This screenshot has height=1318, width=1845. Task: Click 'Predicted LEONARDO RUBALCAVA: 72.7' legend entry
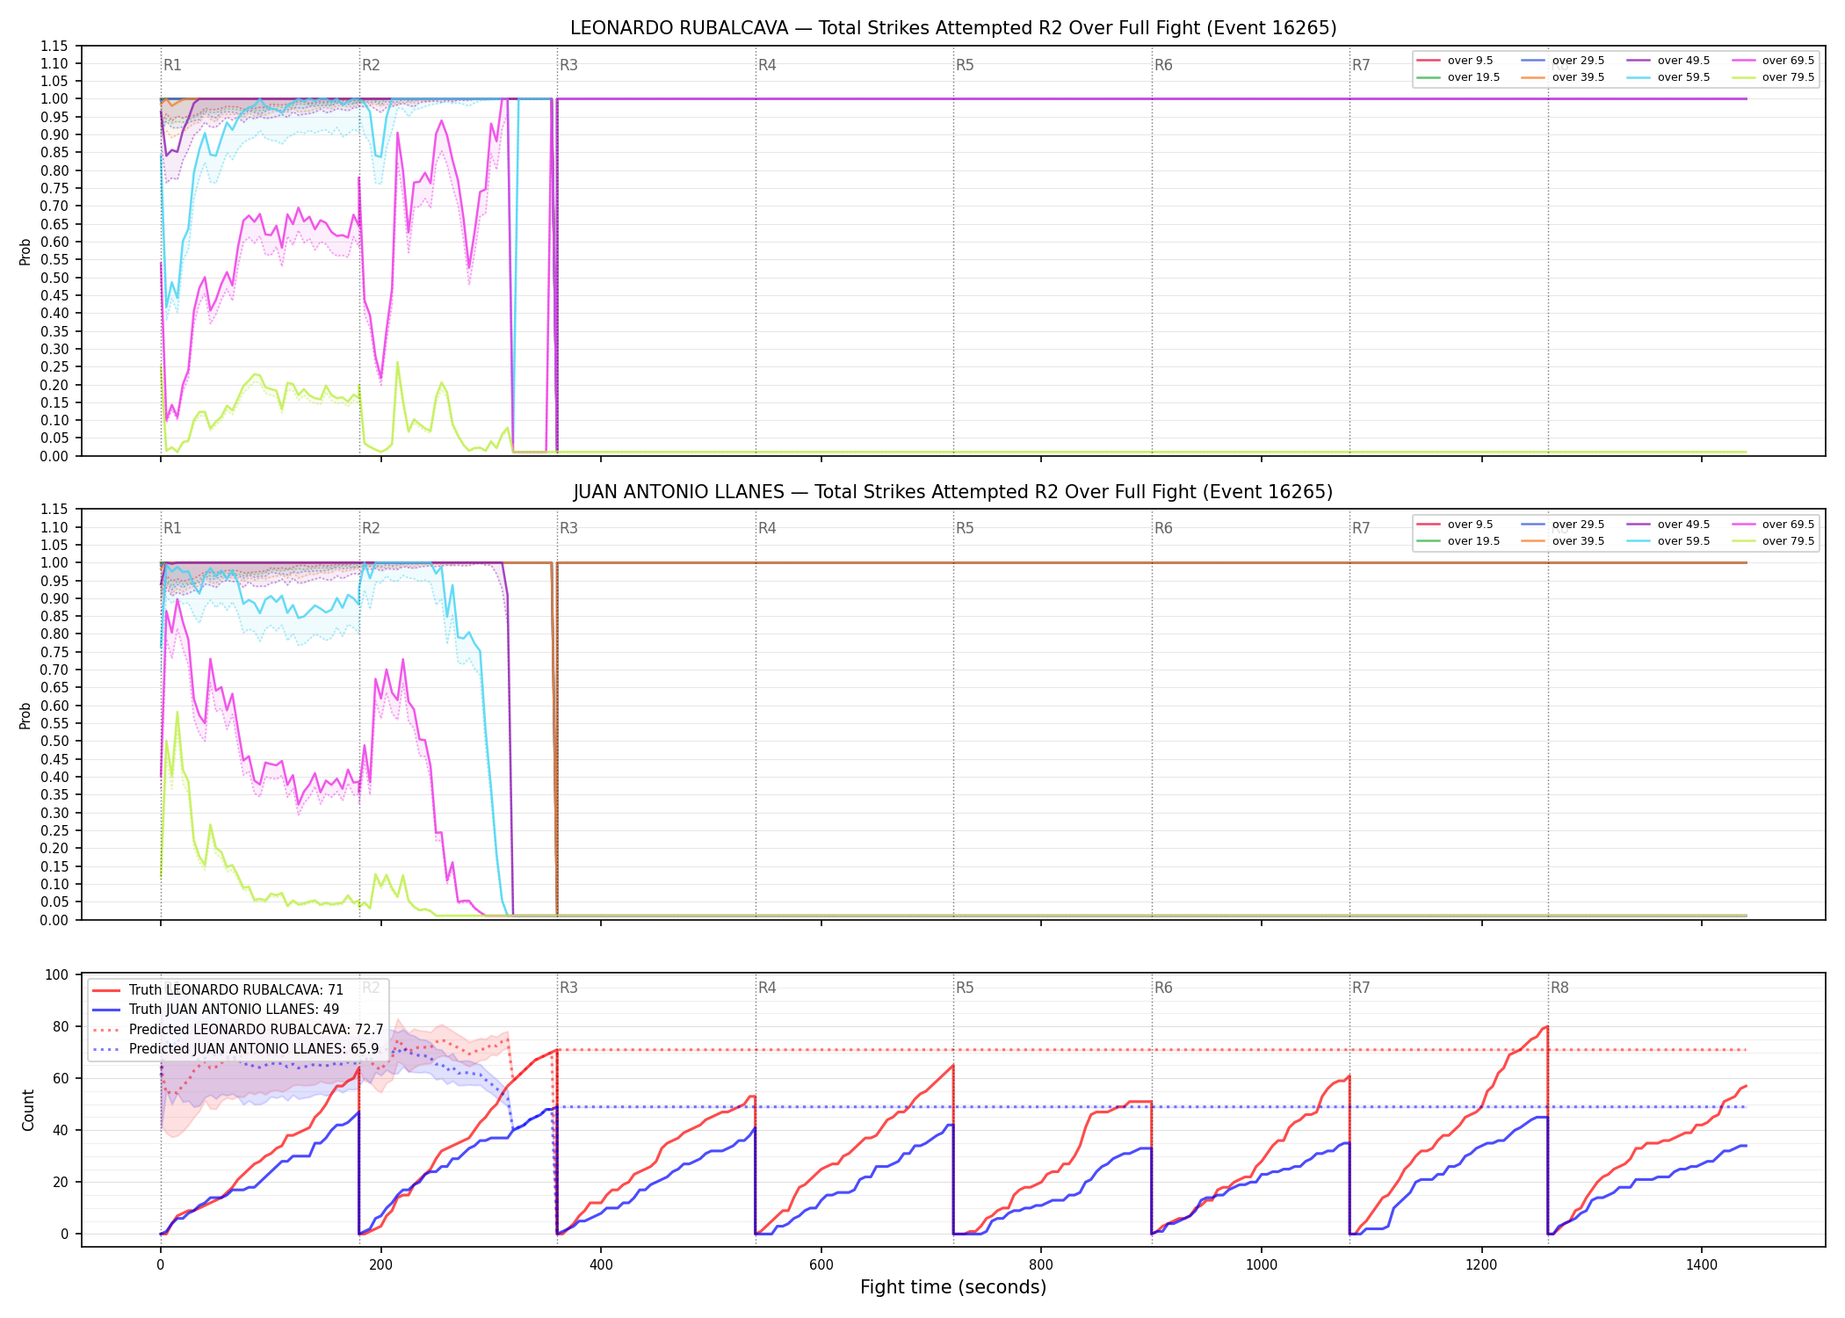[237, 1030]
